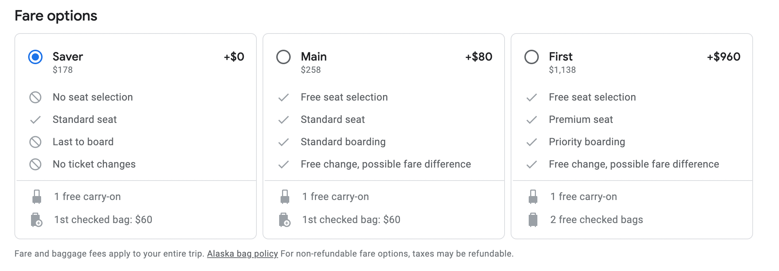The height and width of the screenshot is (271, 779).
Task: Click the Saver fare title
Action: click(x=68, y=57)
